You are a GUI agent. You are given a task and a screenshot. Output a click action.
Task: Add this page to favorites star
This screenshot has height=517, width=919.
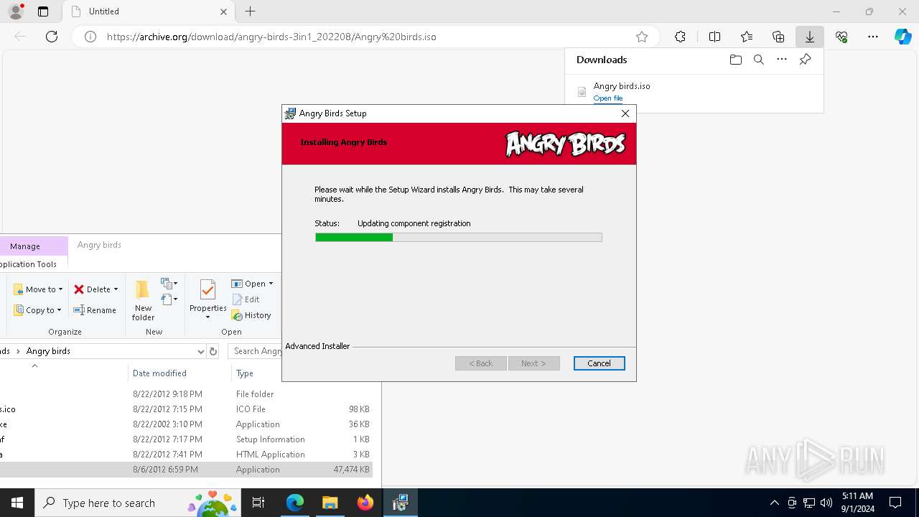click(642, 37)
